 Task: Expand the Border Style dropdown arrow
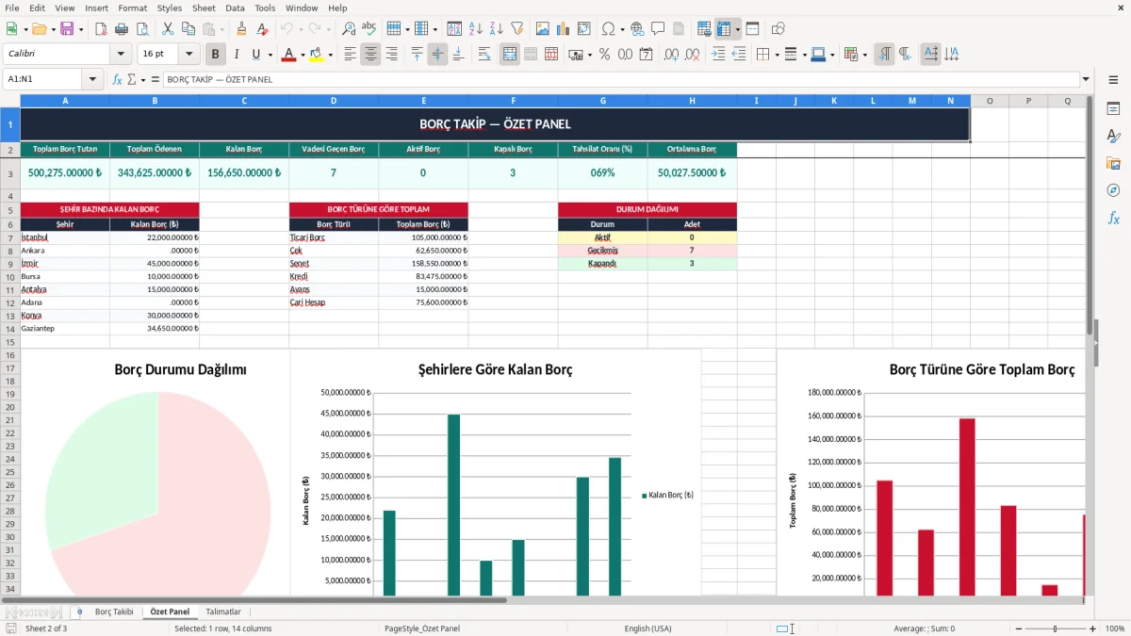[805, 55]
